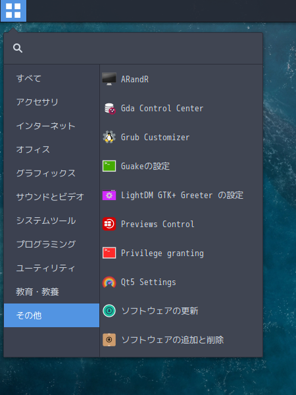The width and height of the screenshot is (296, 395).
Task: Click the LightDM GTK+ Greeter の設定 label
Action: pyautogui.click(x=182, y=196)
